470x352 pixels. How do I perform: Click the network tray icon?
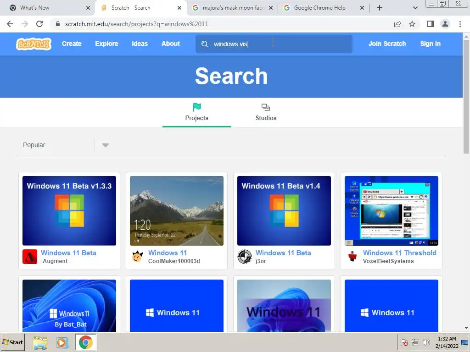click(415, 342)
